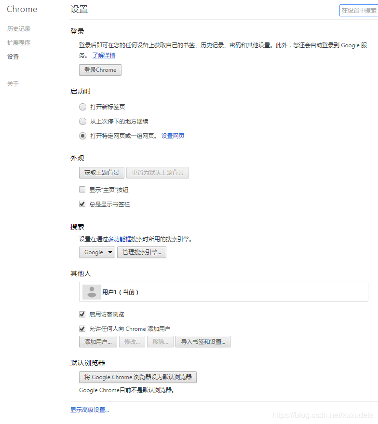Open the Google search engine dropdown
The image size is (378, 424).
(97, 252)
